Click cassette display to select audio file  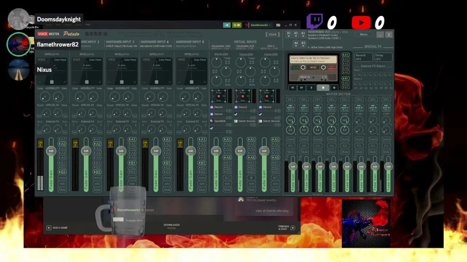313,59
